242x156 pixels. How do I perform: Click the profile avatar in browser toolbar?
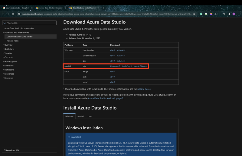pyautogui.click(x=234, y=14)
